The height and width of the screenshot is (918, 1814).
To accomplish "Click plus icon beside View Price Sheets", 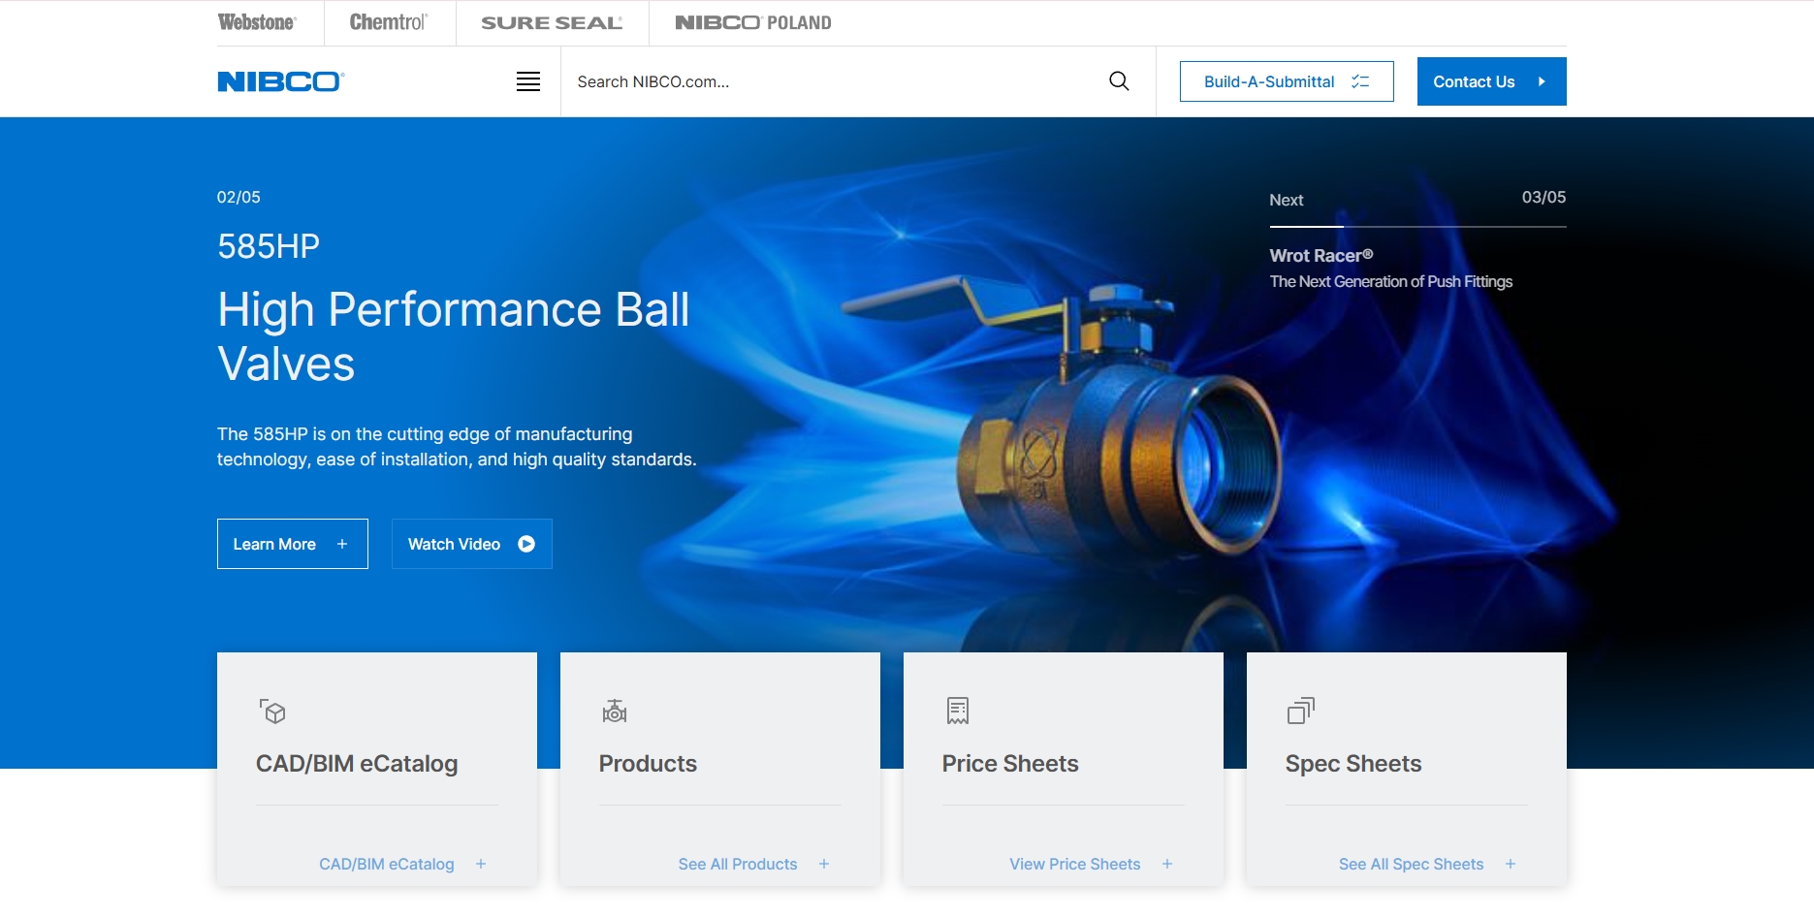I will [x=1167, y=864].
